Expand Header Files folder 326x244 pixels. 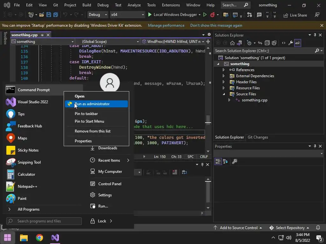[x=223, y=82]
